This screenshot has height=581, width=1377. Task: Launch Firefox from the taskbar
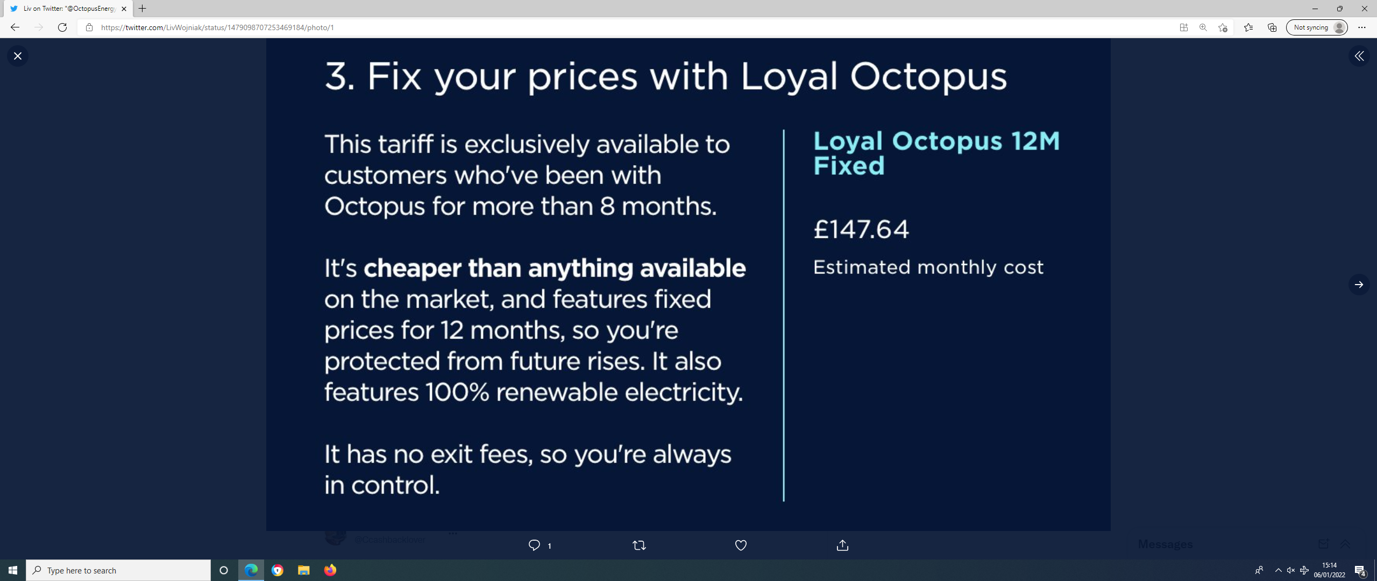click(x=330, y=570)
